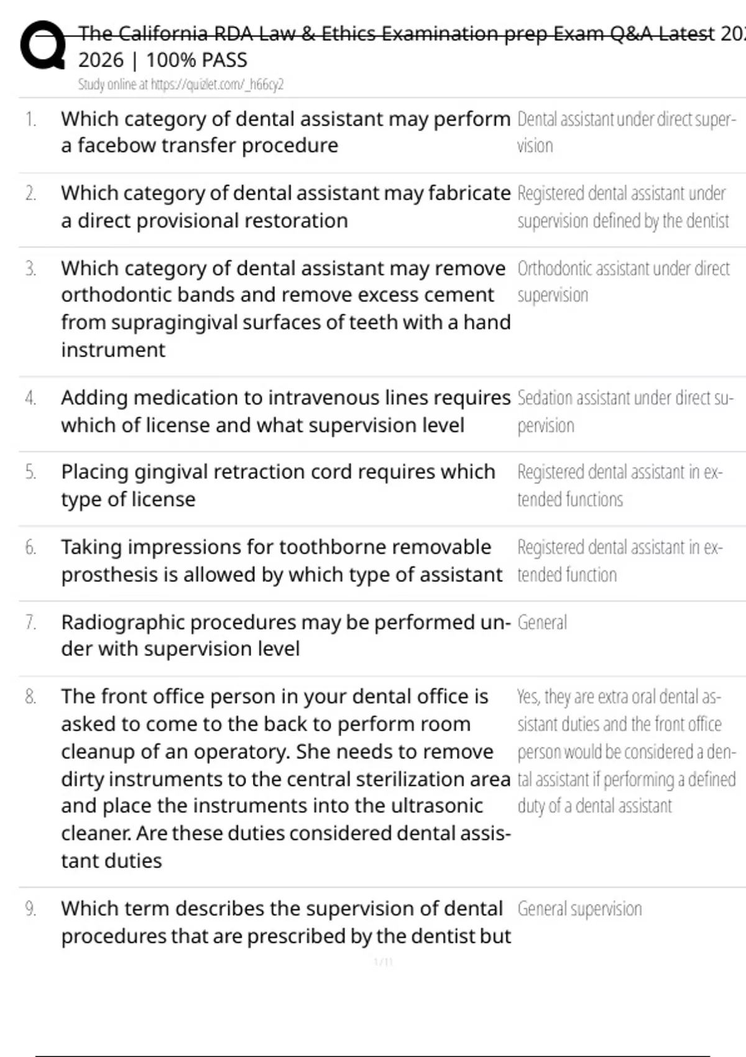Click answer 'Dental assistant under direct supervision'

[x=626, y=132]
